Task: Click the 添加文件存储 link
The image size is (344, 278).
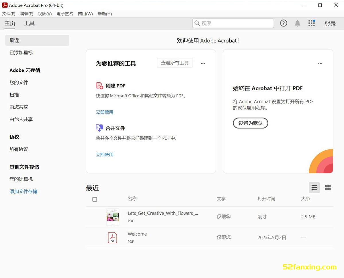Action: 24,191
